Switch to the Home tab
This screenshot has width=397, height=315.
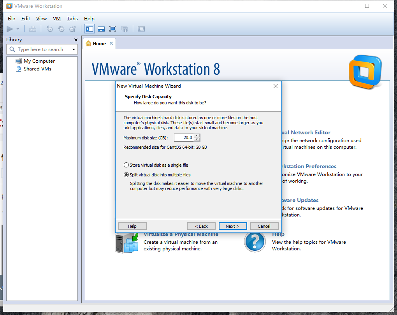tap(99, 44)
